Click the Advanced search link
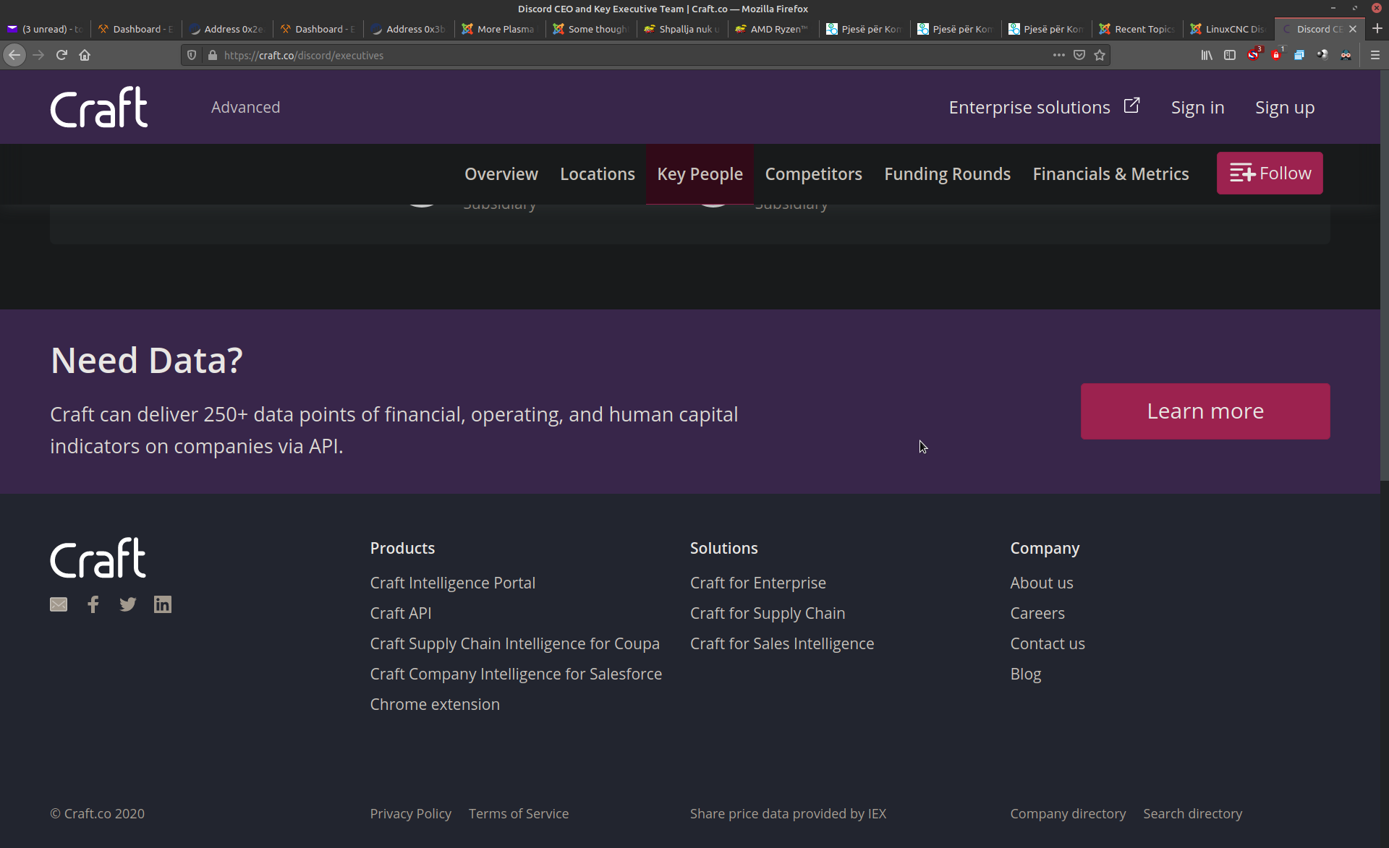Viewport: 1389px width, 848px height. click(x=245, y=107)
